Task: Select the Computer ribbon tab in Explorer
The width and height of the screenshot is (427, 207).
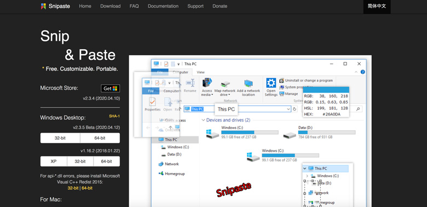Action: point(180,72)
